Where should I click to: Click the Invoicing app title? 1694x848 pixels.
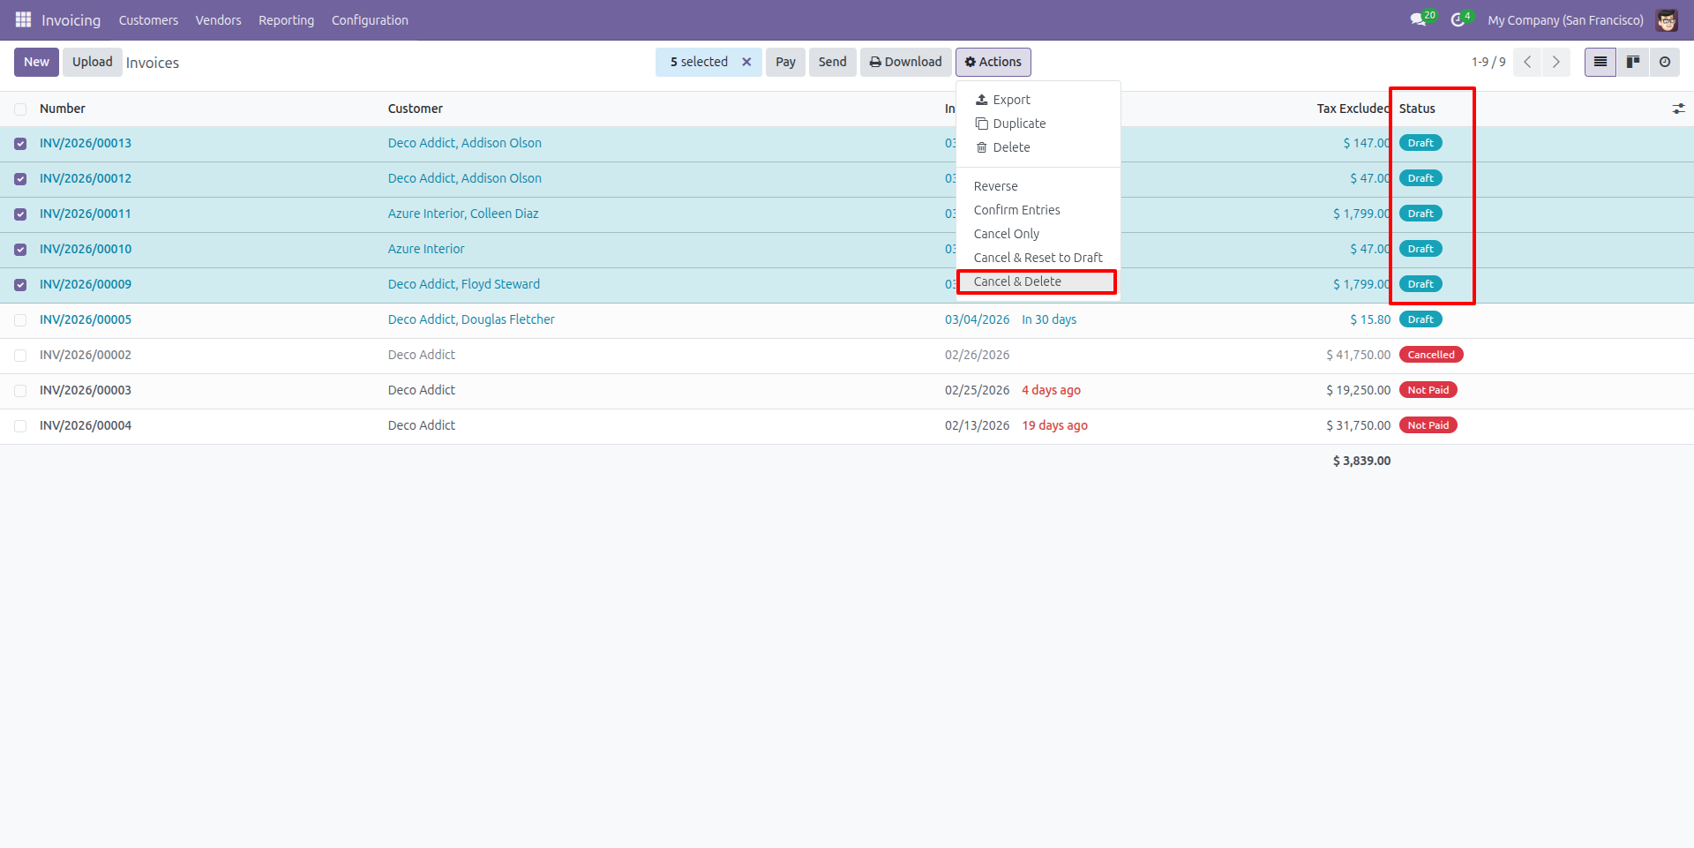tap(71, 20)
